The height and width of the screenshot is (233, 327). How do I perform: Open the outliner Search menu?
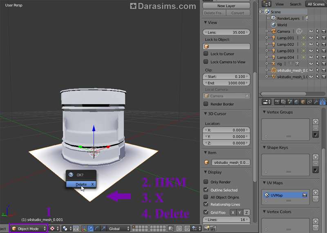click(295, 4)
